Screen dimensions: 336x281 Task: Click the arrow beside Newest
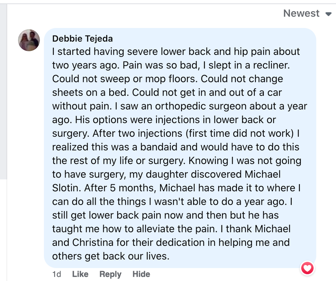328,14
